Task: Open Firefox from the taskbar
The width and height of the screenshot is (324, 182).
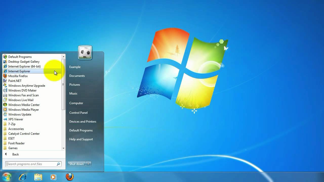Action: [x=70, y=177]
